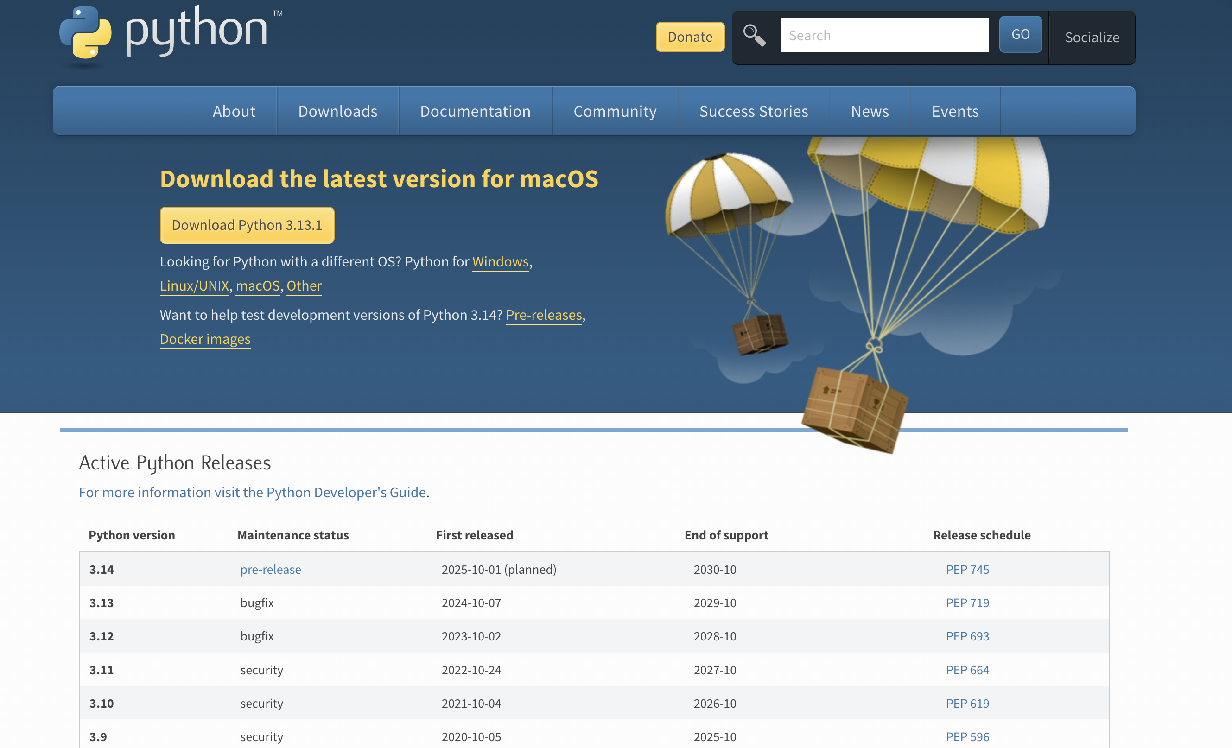Follow the Linux/UNIX link

[194, 285]
